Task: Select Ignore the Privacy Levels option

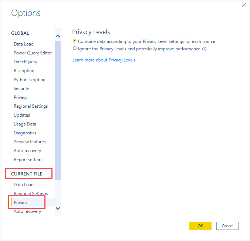Action: (75, 48)
